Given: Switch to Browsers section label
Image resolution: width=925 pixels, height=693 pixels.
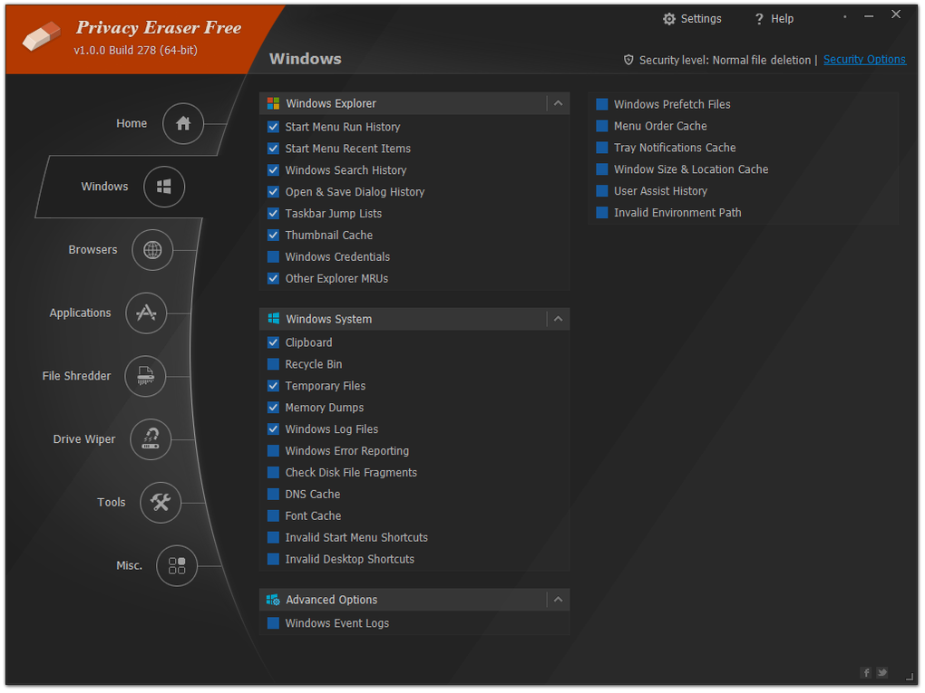Looking at the screenshot, I should click(92, 250).
